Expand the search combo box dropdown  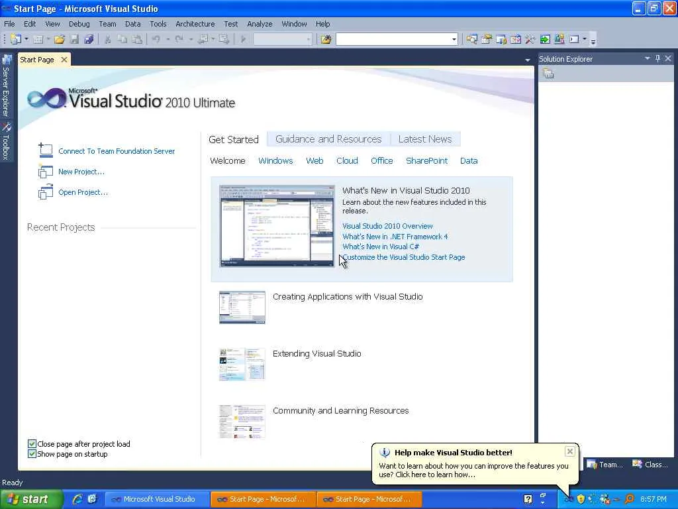pyautogui.click(x=454, y=39)
